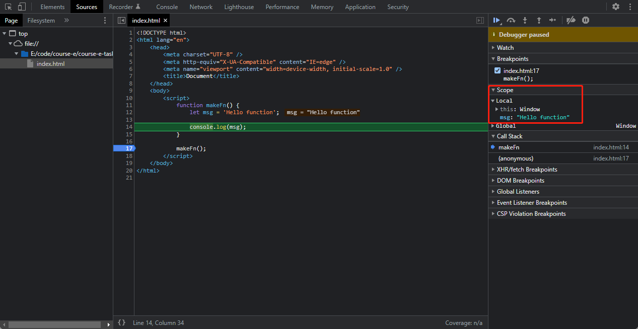
Task: Expand the this: Window object
Action: coord(497,109)
